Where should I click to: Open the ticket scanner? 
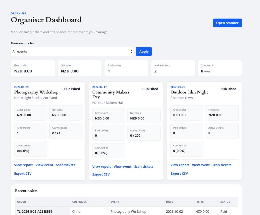click(x=227, y=23)
